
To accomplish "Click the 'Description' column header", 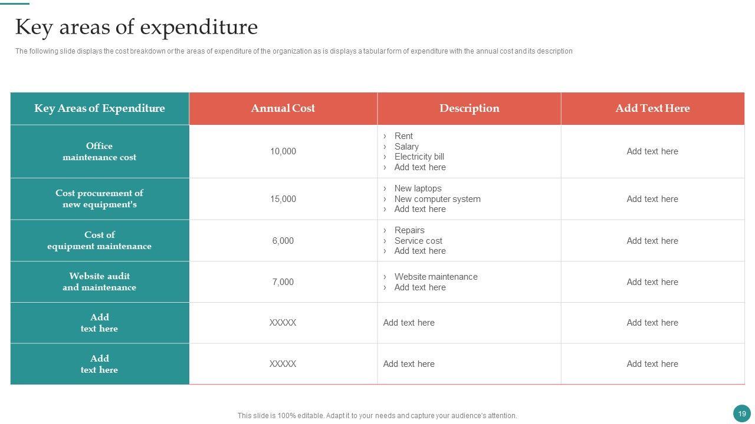I will click(x=469, y=108).
